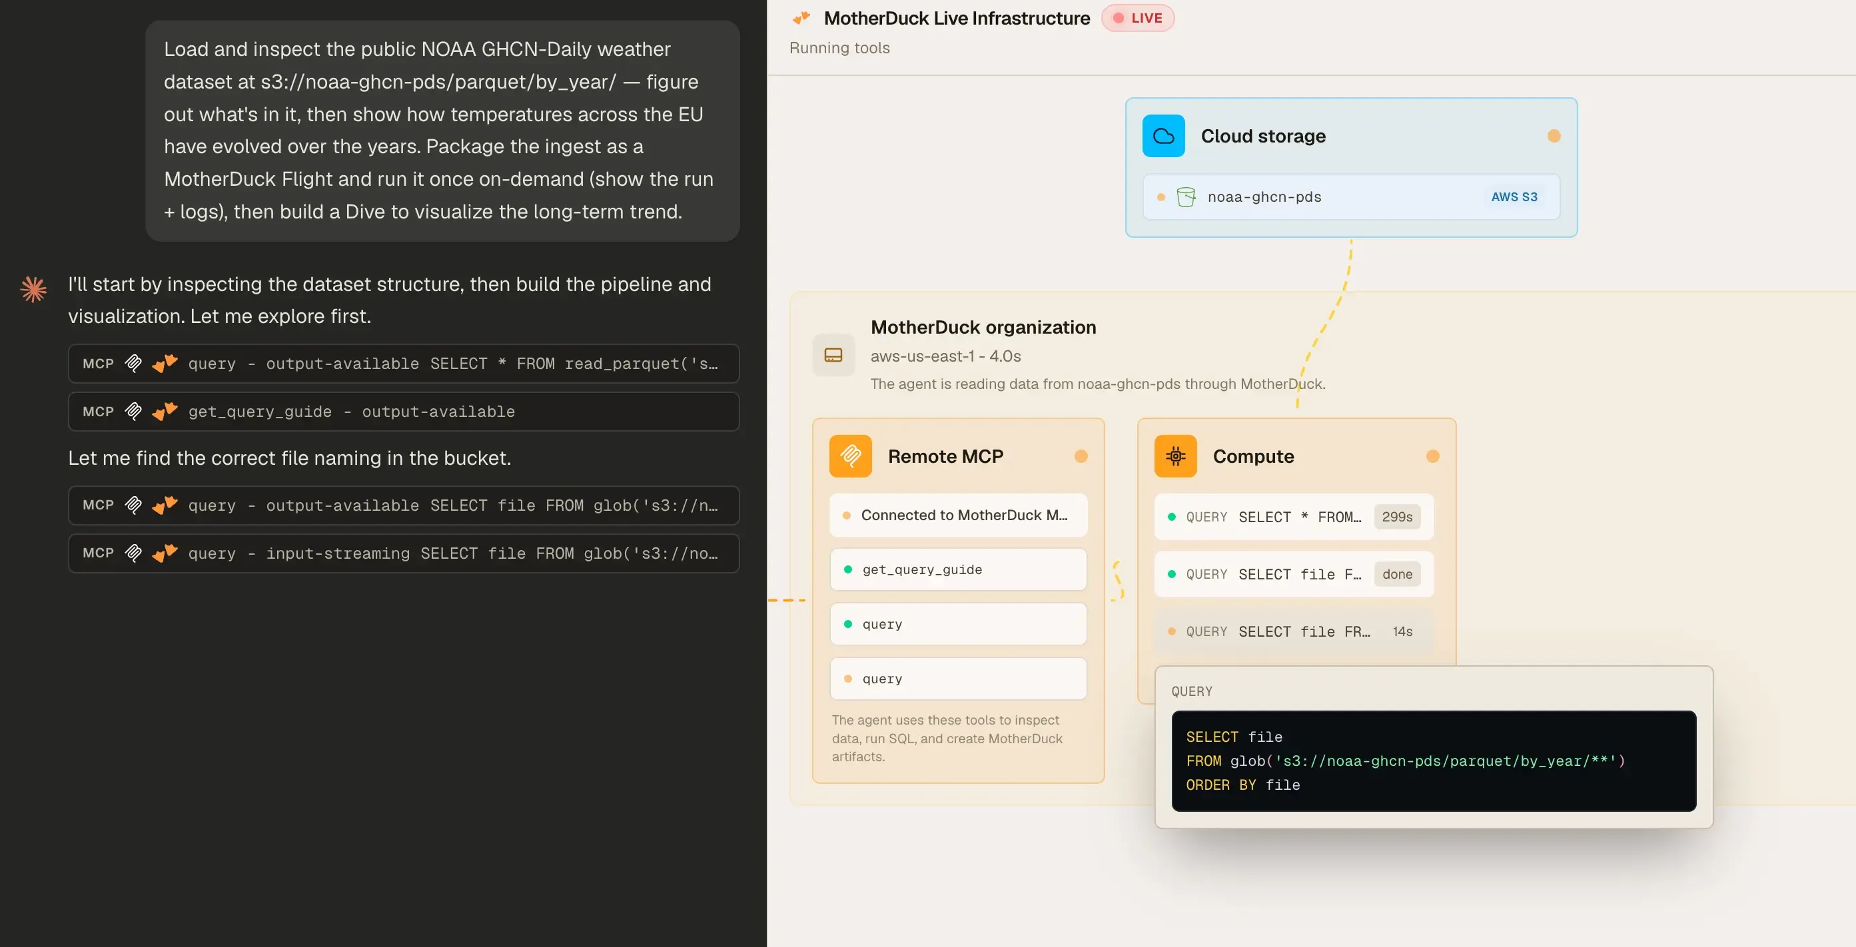Viewport: 1856px width, 947px height.
Task: Click the Cloud storage cloud icon
Action: click(1163, 135)
